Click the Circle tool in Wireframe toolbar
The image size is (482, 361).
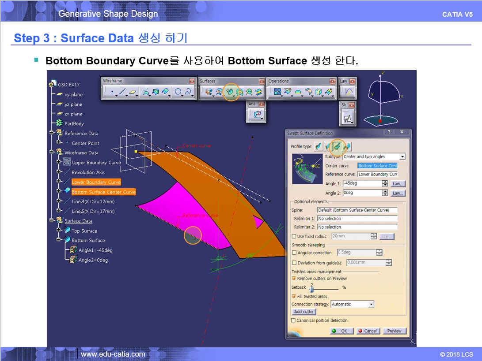pyautogui.click(x=178, y=92)
